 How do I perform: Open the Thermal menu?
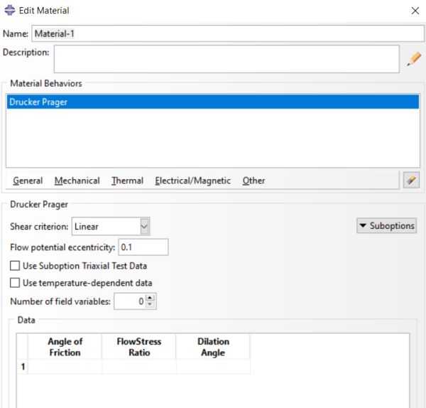point(127,181)
